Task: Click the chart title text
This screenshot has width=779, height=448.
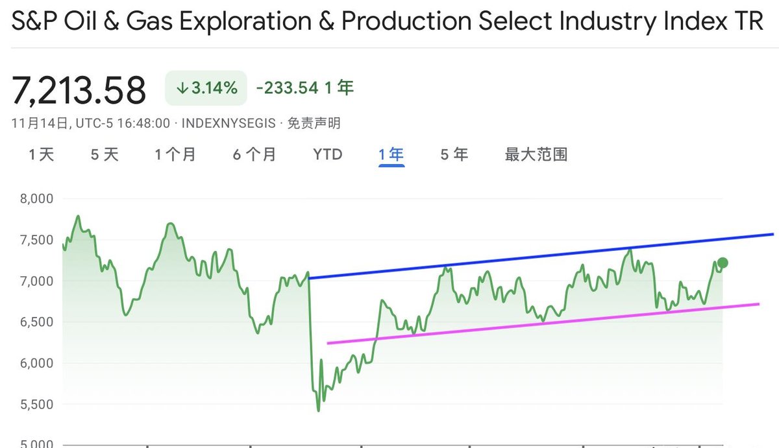Action: pos(386,21)
